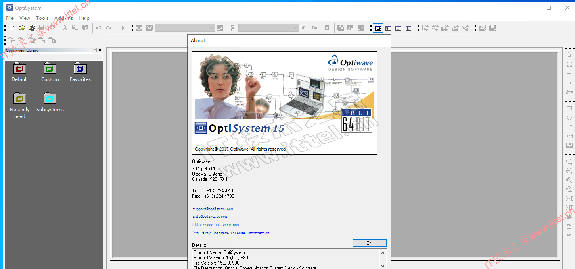Close the Component Library panel
Viewport: 575px width, 269px height.
pos(100,50)
